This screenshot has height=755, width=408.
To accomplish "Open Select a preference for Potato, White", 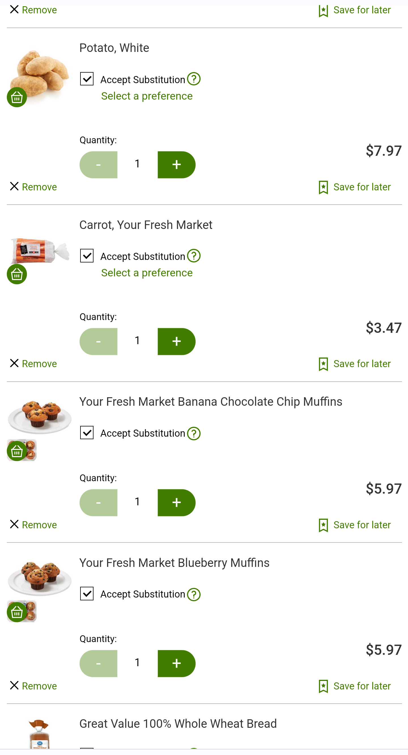I will click(147, 96).
